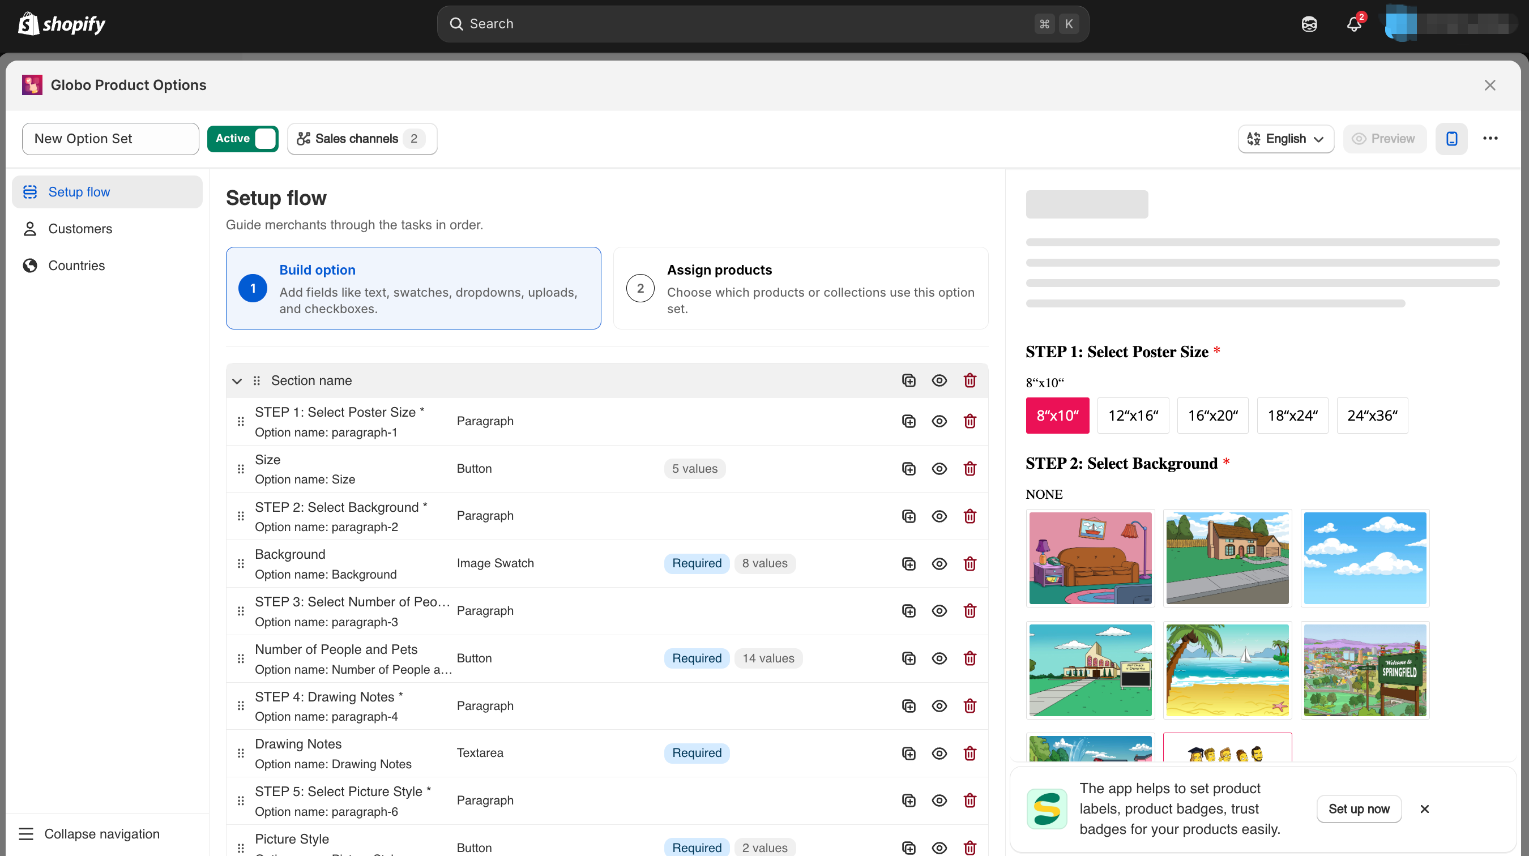Delete the Drawing Notes textarea option

(970, 754)
